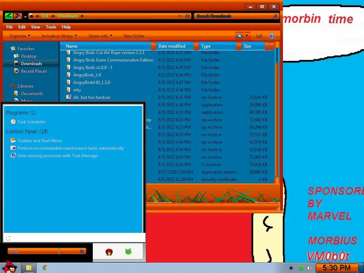Click the search magnifier icon

pos(275,16)
